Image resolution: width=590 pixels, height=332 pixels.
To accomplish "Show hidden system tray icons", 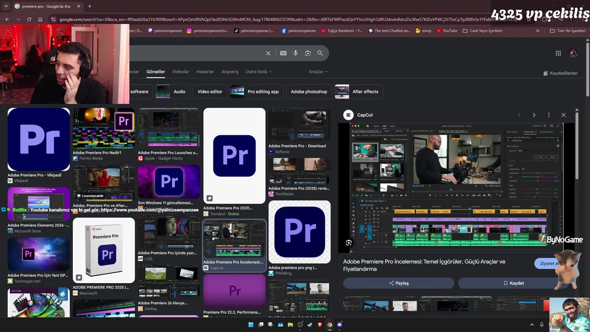I will coord(531,325).
